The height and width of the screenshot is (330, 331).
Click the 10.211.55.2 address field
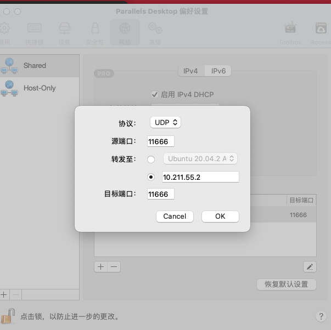[200, 177]
